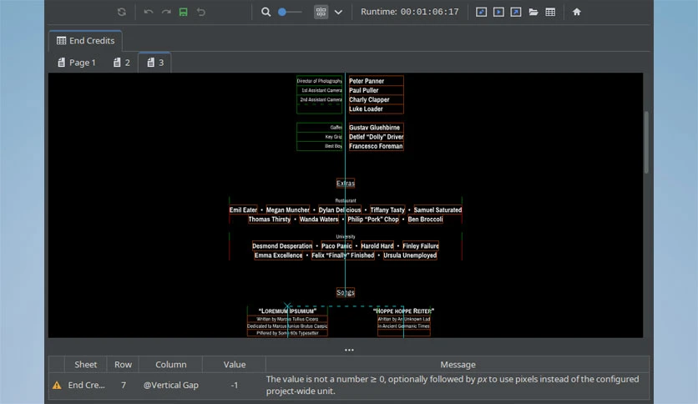Click the preview vertical scrollbar
Image resolution: width=698 pixels, height=404 pixels.
[x=646, y=143]
